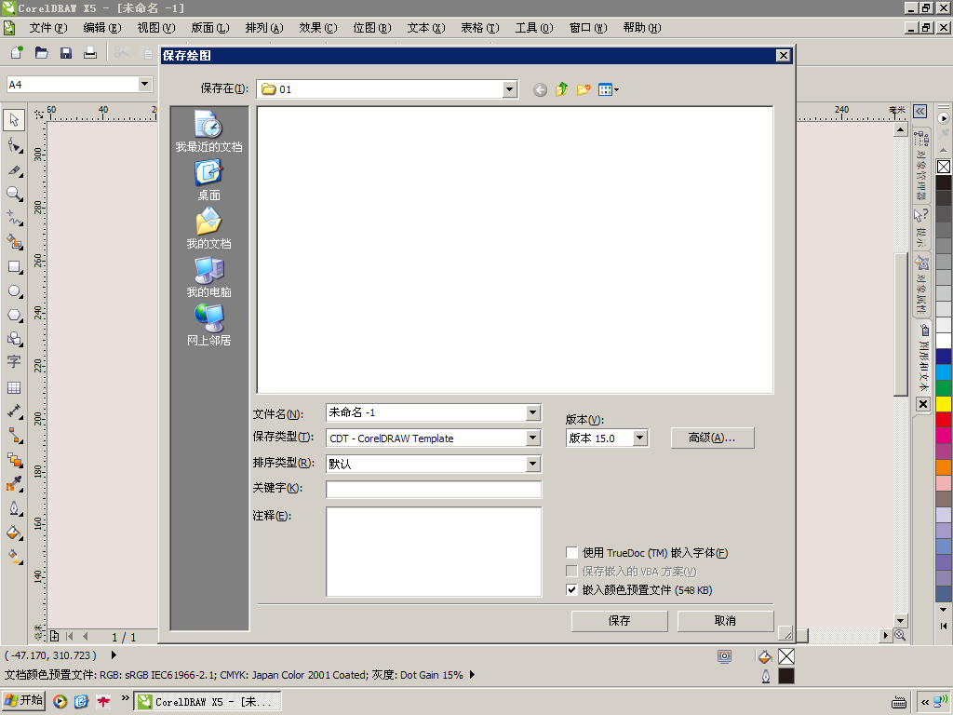Expand the A4 page size dropdown
The image size is (953, 715).
[144, 84]
